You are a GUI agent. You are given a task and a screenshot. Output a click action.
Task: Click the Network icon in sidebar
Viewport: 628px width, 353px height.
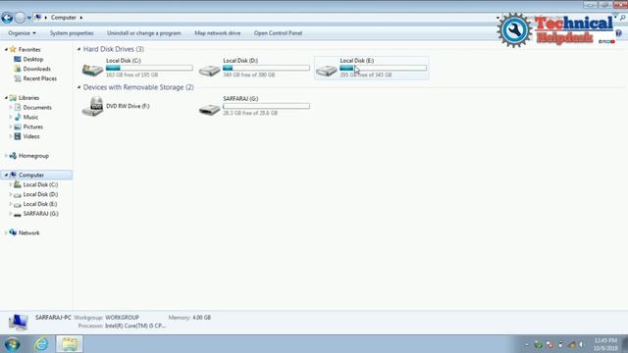(13, 232)
